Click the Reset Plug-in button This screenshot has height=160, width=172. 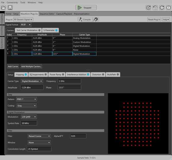click(x=154, y=19)
